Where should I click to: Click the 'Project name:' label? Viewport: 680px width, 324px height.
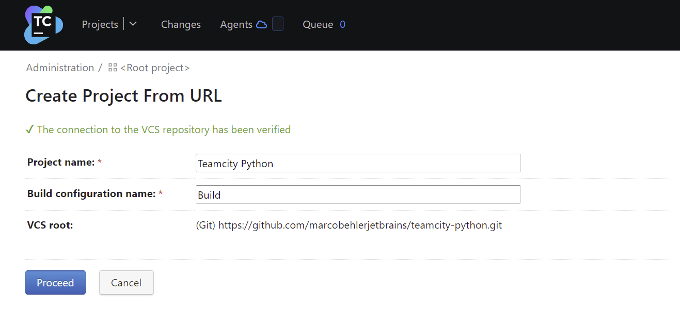click(x=61, y=163)
